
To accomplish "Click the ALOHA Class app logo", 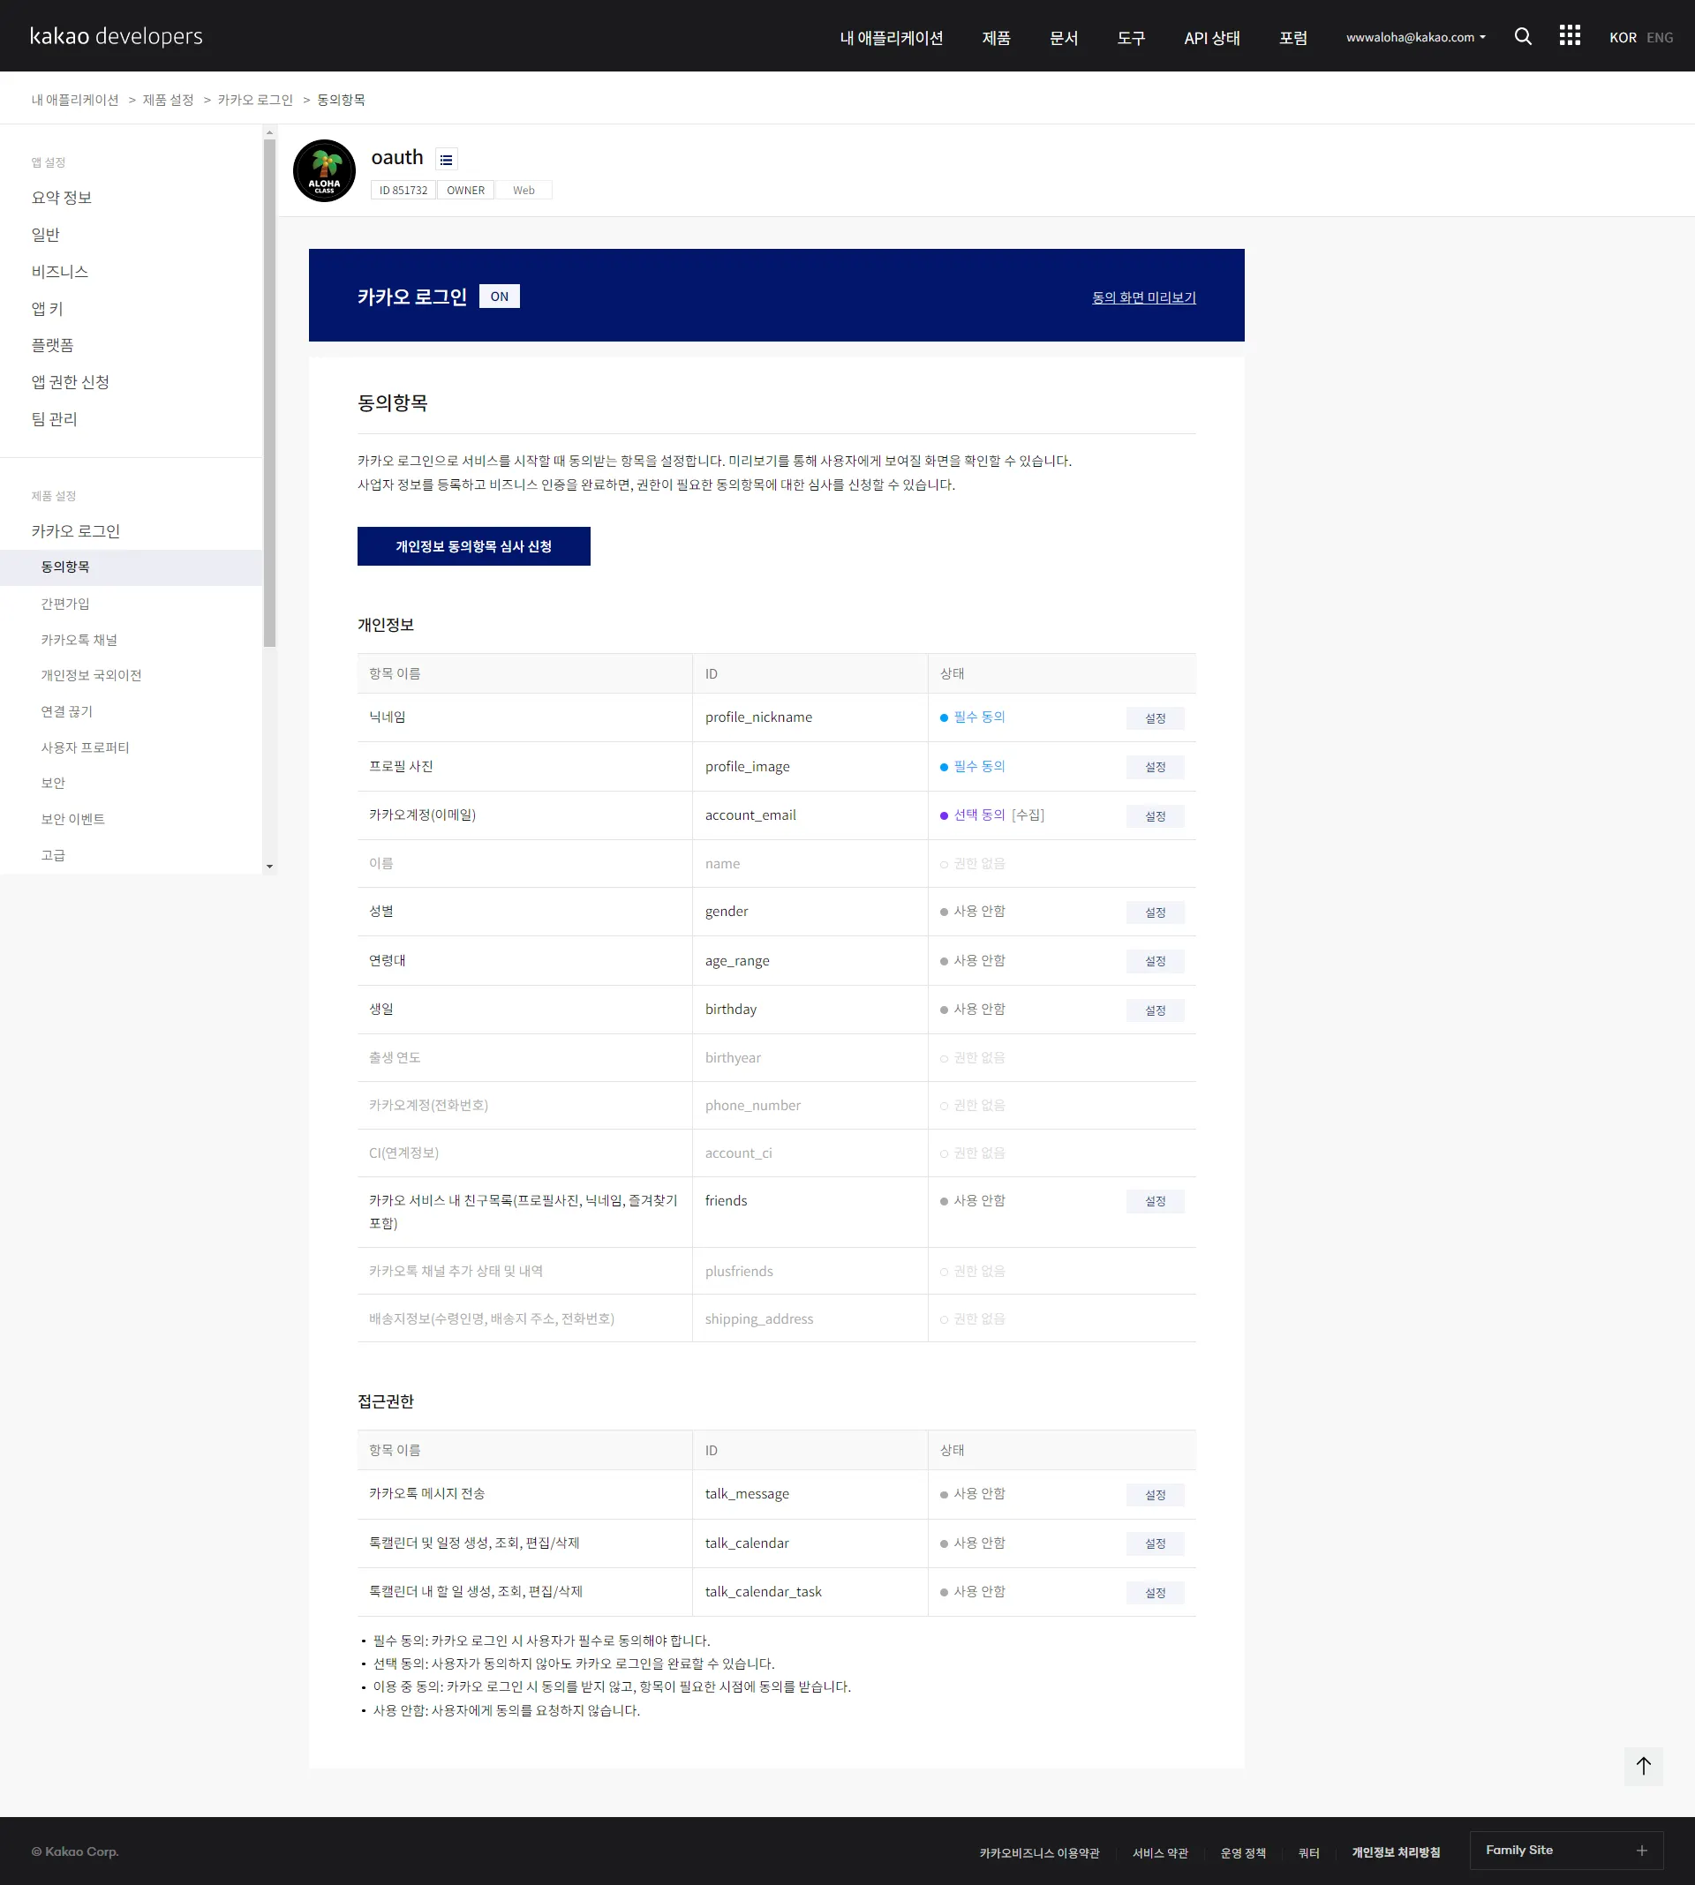I will click(x=324, y=171).
